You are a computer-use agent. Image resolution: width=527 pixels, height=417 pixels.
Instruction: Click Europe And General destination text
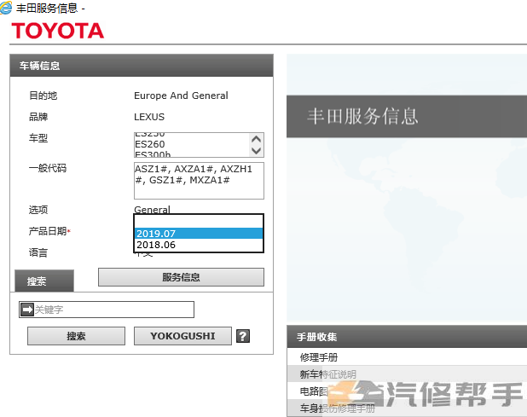tap(181, 96)
